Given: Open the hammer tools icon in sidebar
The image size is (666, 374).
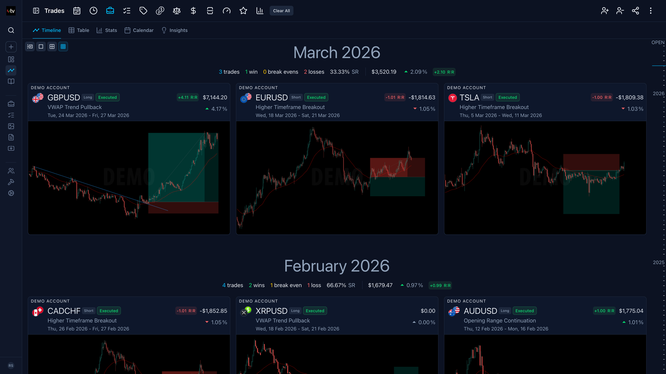Looking at the screenshot, I should click(11, 182).
